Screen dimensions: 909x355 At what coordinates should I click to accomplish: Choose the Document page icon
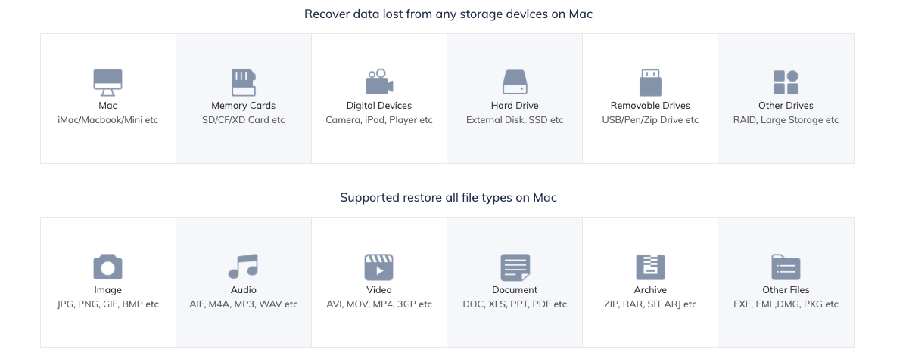[x=514, y=267]
